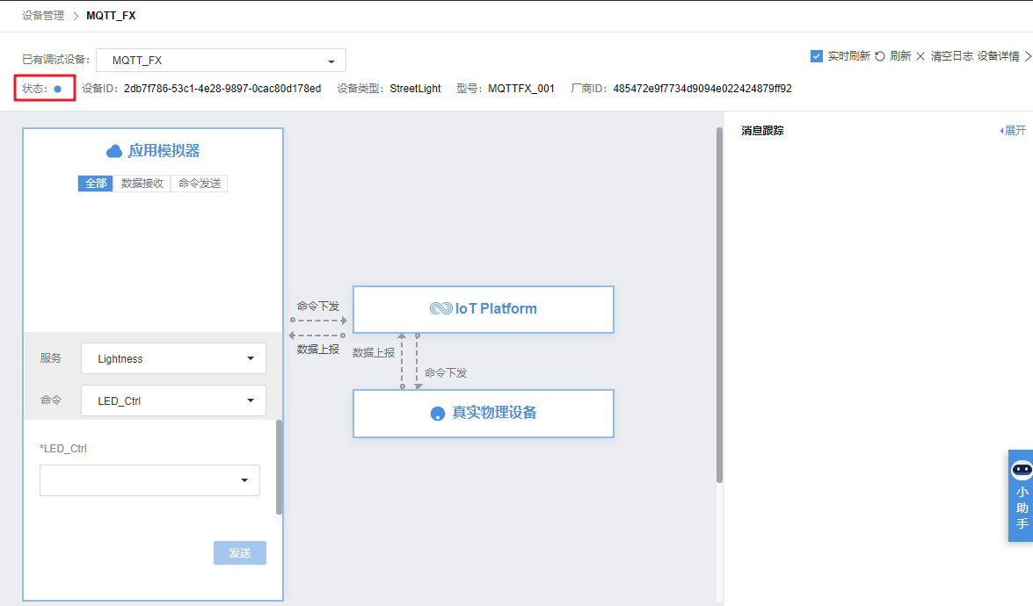Image resolution: width=1033 pixels, height=606 pixels.
Task: Open the 小助手 robot assistant
Action: click(x=1022, y=495)
